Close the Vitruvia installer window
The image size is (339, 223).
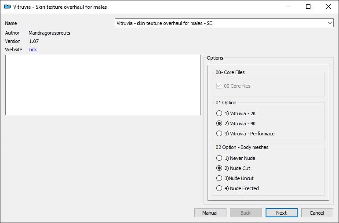(328, 7)
